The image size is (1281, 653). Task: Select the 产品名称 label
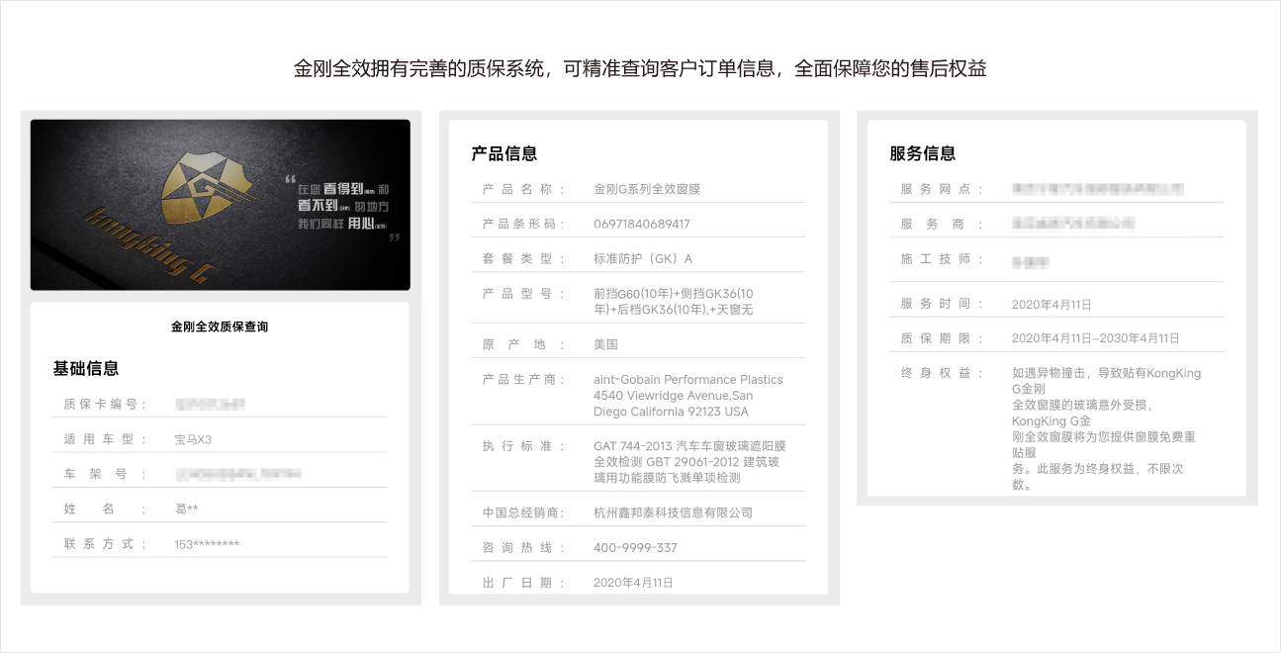click(x=525, y=188)
